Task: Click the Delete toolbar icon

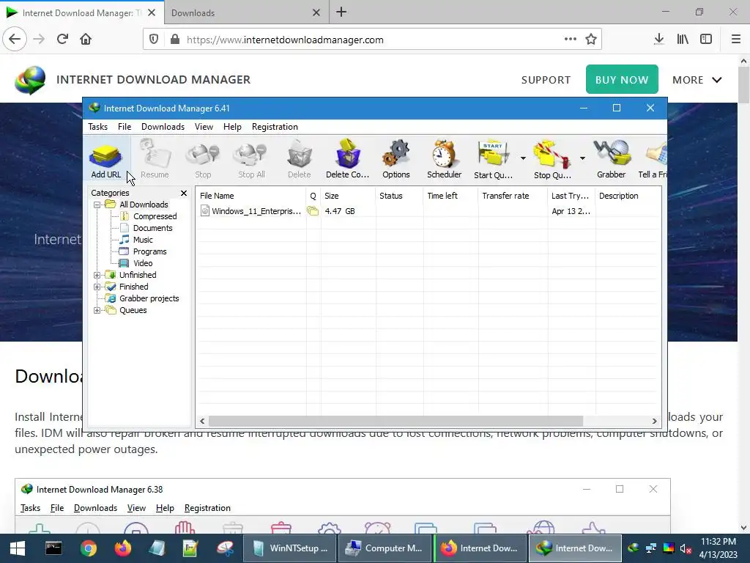Action: (300, 160)
